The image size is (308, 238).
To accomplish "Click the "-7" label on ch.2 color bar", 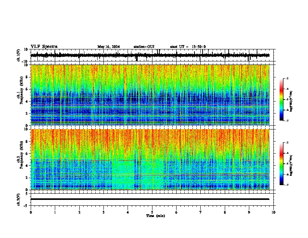I will coord(287,185).
